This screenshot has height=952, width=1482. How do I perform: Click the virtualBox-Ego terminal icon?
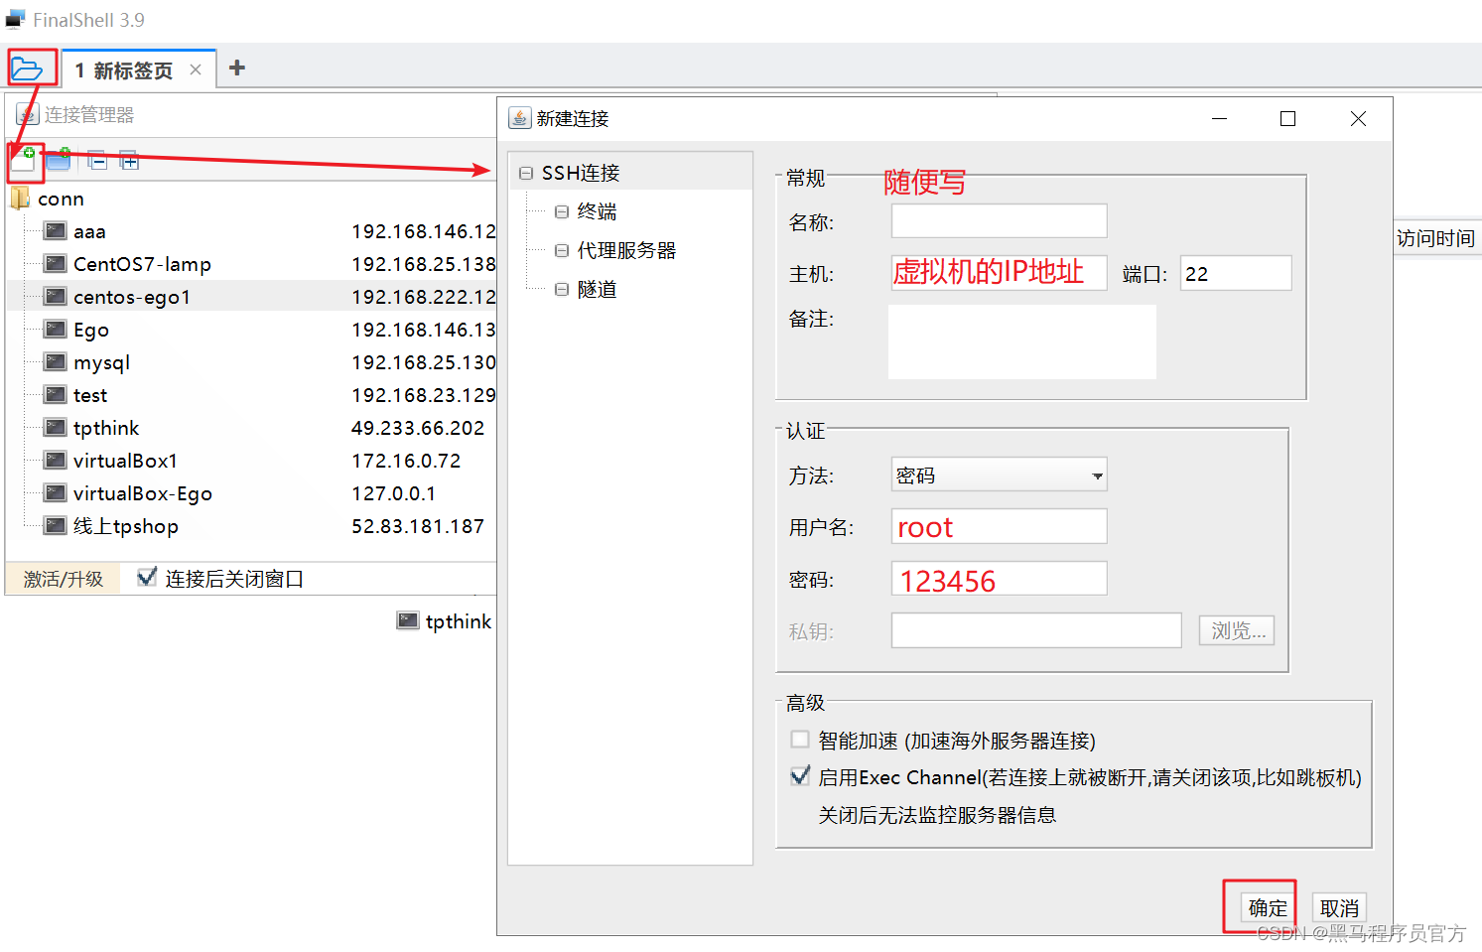[56, 493]
